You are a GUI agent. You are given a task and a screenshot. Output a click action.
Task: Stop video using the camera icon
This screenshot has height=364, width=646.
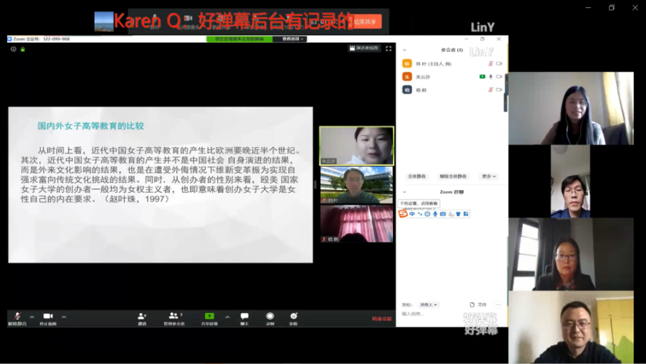click(x=47, y=317)
